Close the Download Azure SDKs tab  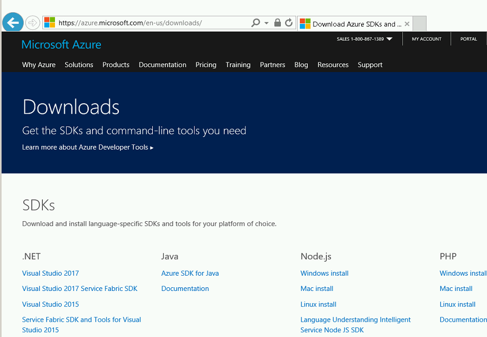click(x=407, y=24)
